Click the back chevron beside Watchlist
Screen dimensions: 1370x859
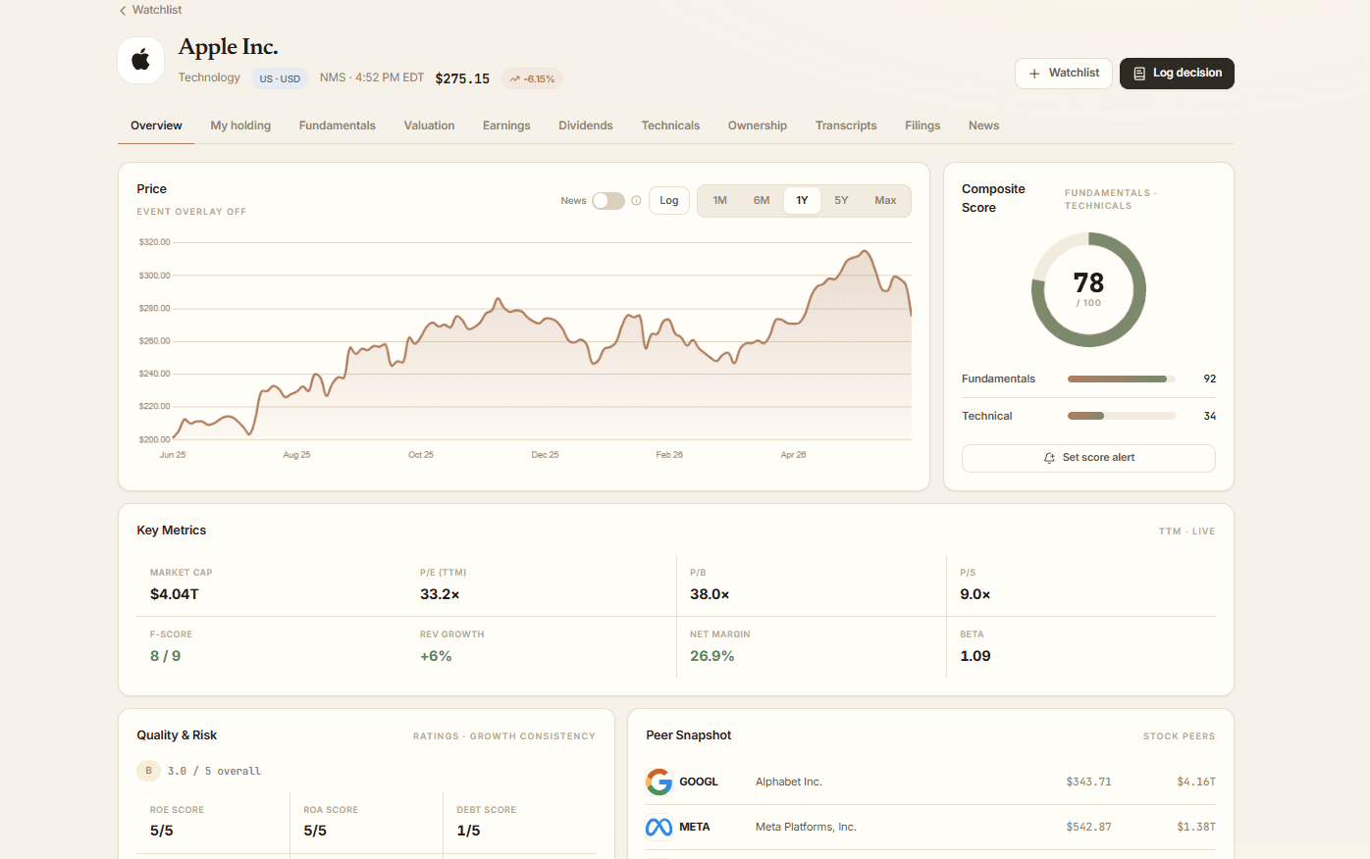click(x=123, y=11)
